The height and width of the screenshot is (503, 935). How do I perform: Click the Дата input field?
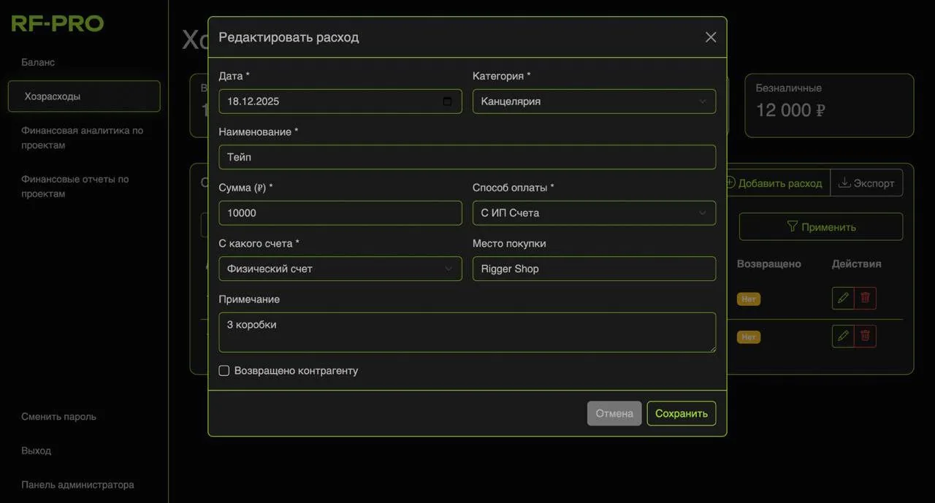click(x=340, y=101)
